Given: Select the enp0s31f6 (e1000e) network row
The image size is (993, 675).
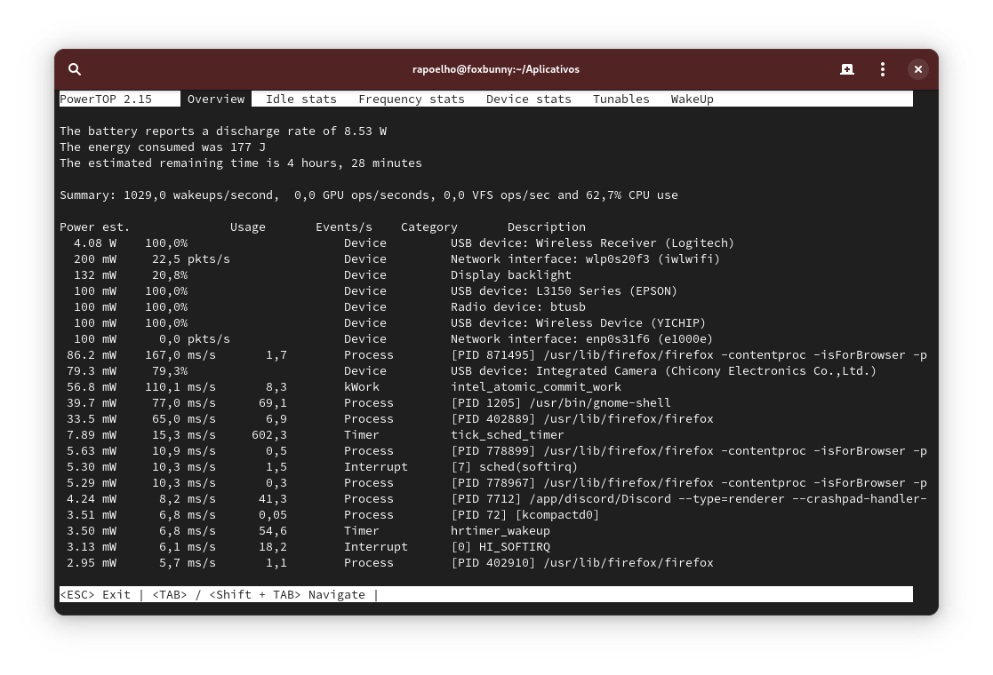Looking at the screenshot, I should tap(393, 338).
